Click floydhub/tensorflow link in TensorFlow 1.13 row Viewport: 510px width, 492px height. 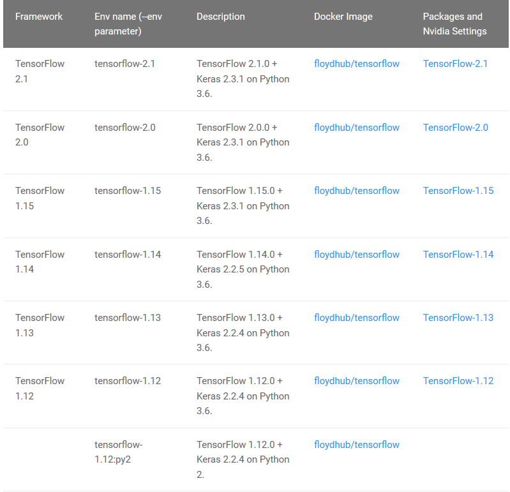pyautogui.click(x=356, y=317)
